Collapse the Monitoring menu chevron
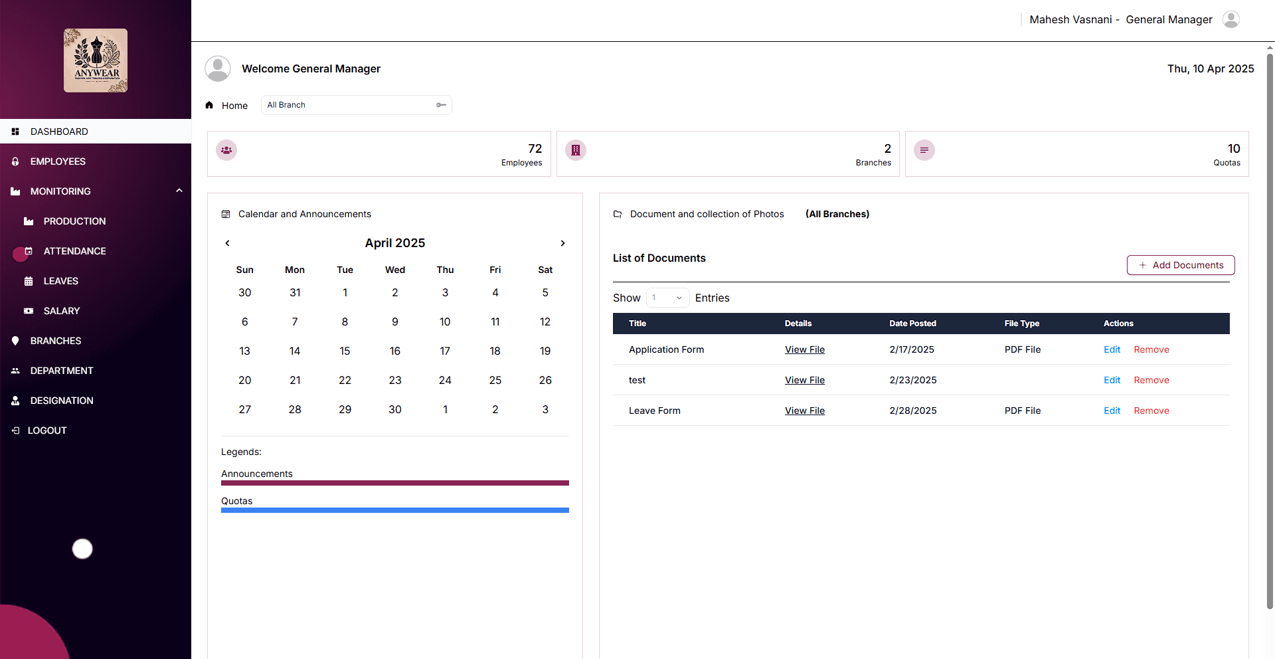The height and width of the screenshot is (659, 1275). click(x=179, y=191)
